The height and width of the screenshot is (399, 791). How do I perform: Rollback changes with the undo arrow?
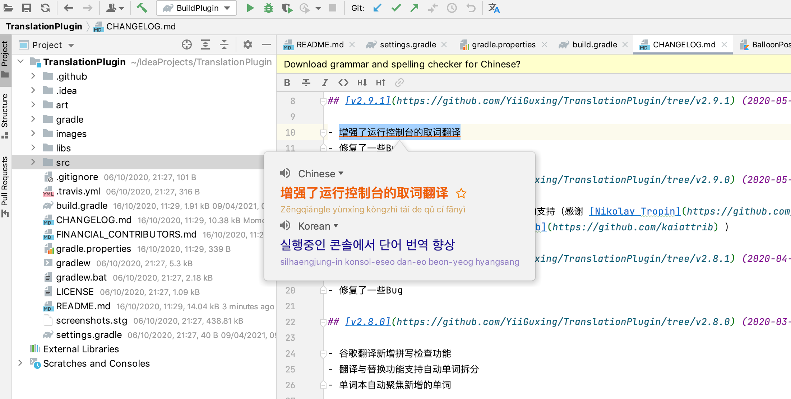tap(471, 8)
